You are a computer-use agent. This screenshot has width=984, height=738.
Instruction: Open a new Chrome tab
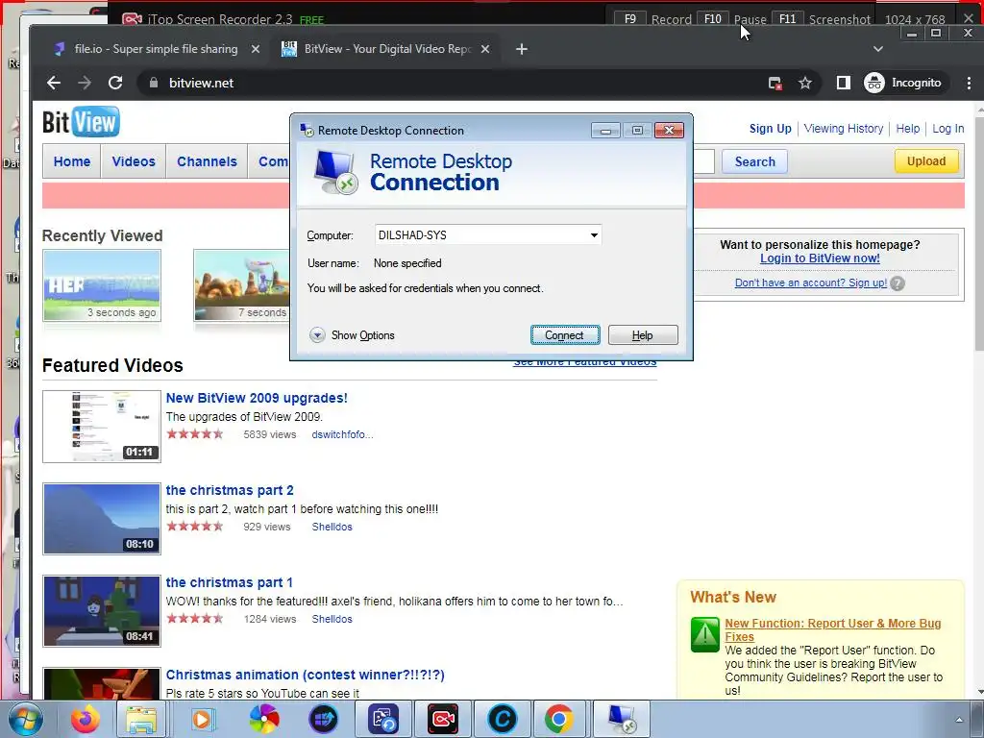coord(522,49)
